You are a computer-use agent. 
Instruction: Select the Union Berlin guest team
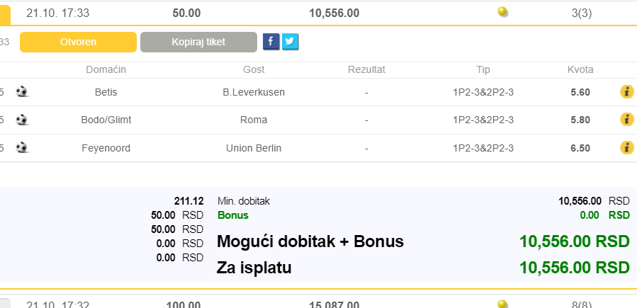coord(254,148)
